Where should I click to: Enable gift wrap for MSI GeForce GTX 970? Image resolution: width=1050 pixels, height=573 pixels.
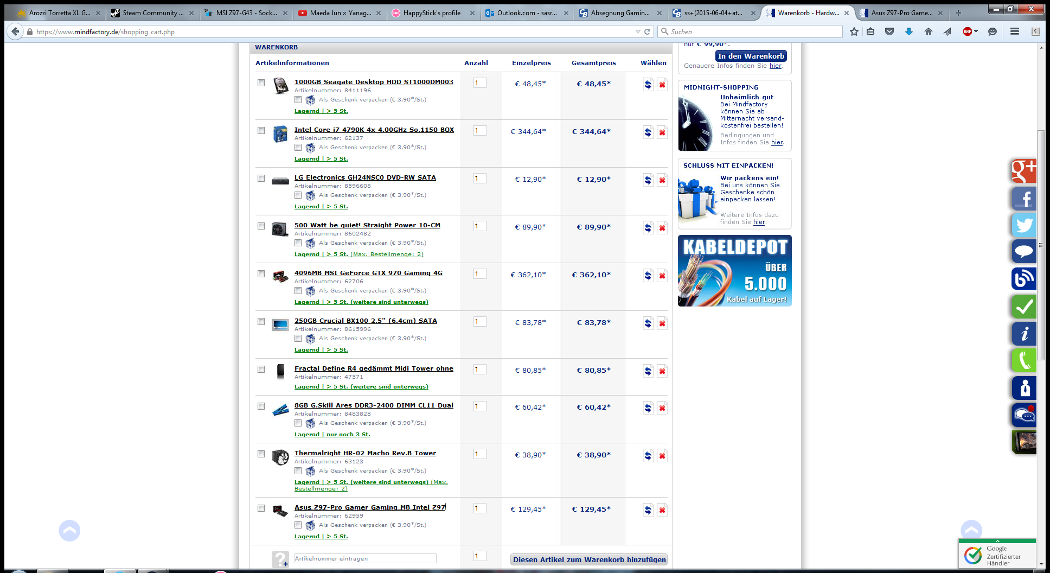(x=298, y=291)
